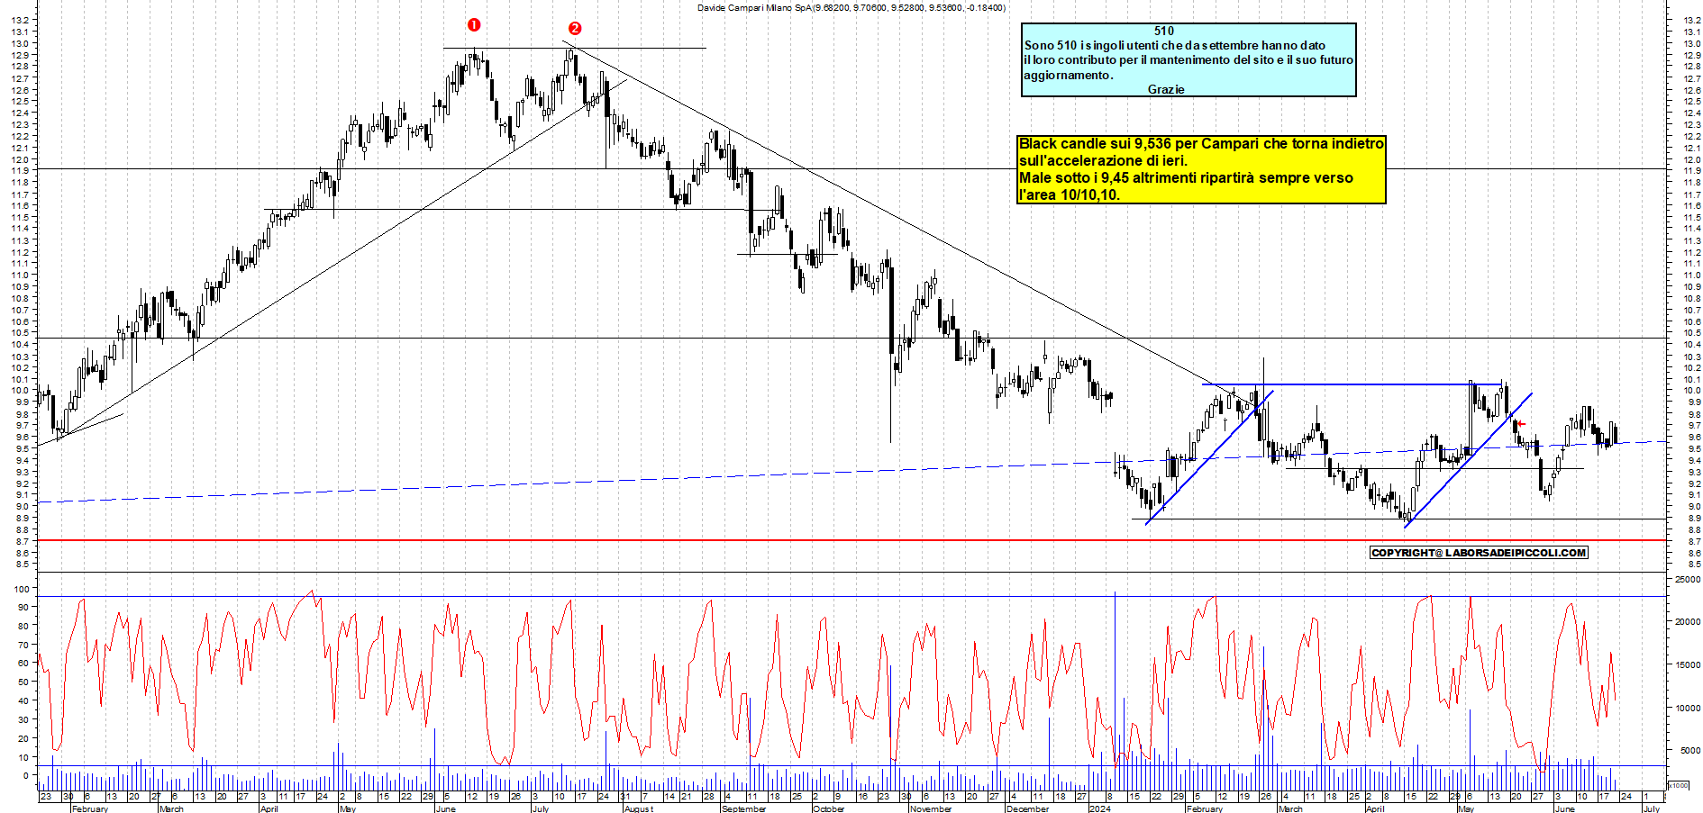Click the 'November' label on time axis

click(931, 808)
